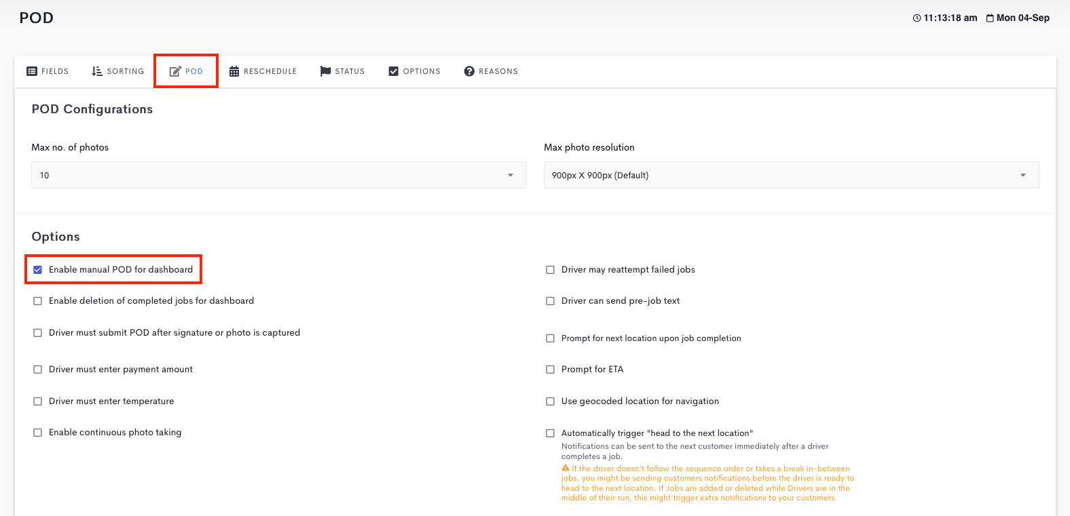Click the POD page title
The height and width of the screenshot is (516, 1070).
click(37, 18)
